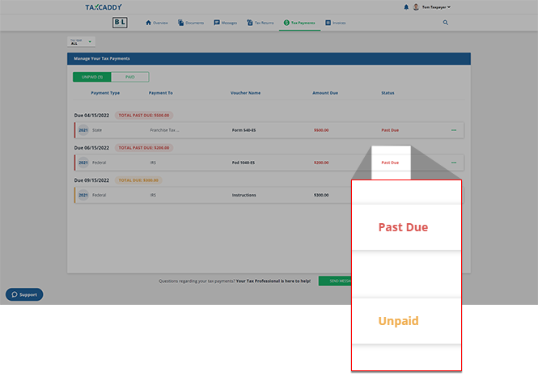Click the Amount Due column header

[x=325, y=93]
